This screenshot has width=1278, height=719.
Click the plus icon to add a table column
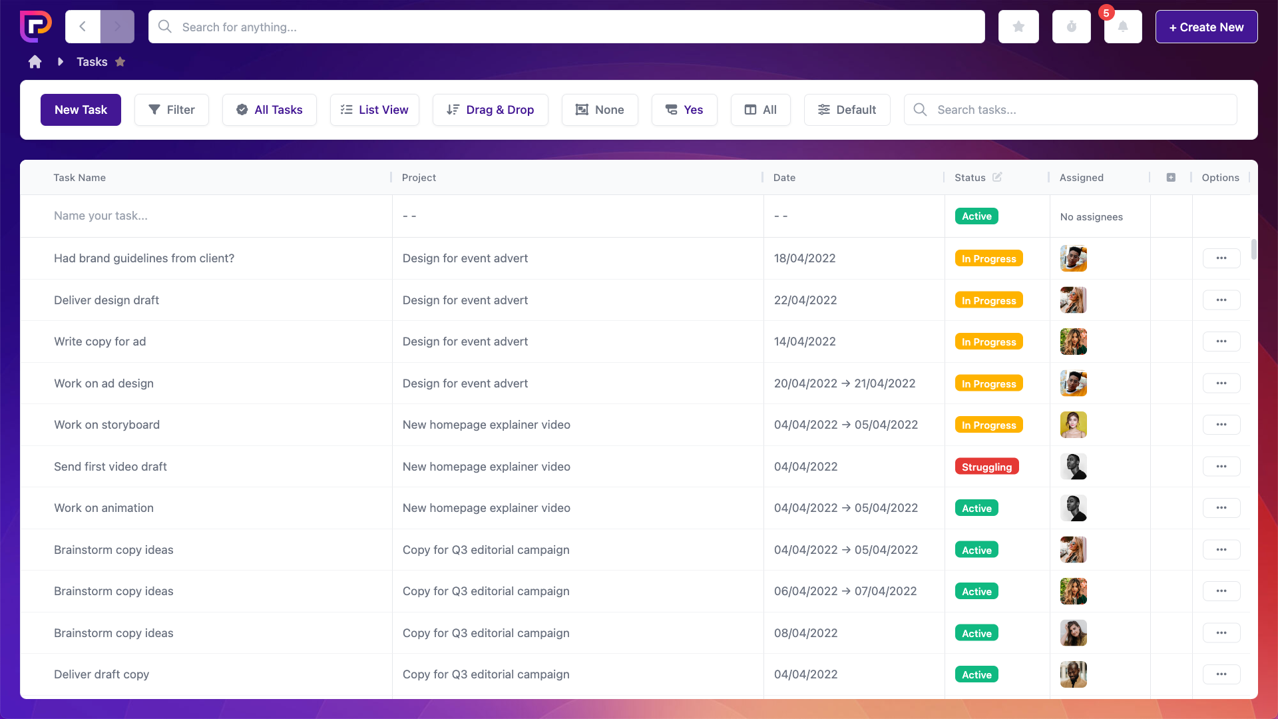point(1171,177)
